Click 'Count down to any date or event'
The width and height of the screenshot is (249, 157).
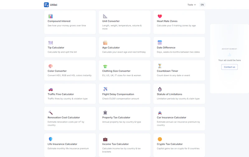tap(173, 75)
